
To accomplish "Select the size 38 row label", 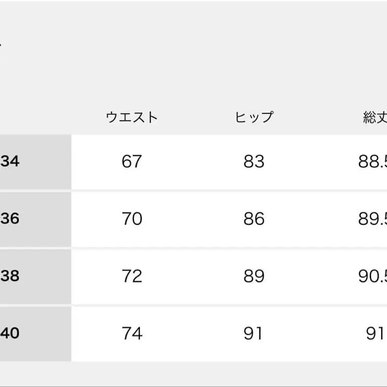I will tap(10, 276).
